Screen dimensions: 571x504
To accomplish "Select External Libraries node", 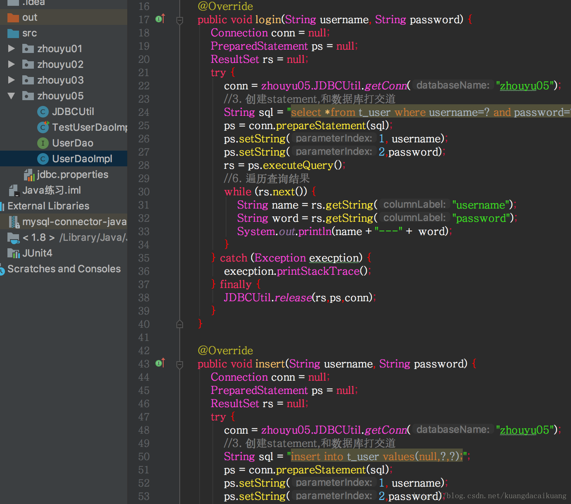I will click(48, 206).
